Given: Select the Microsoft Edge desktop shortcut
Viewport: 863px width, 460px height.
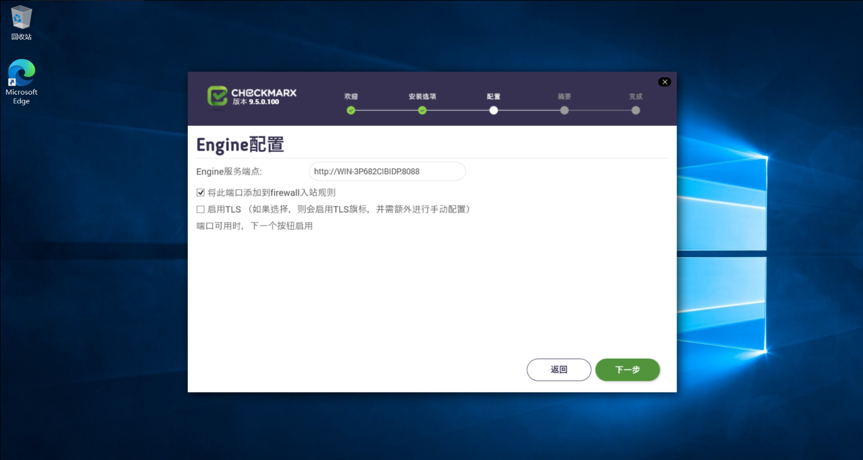Looking at the screenshot, I should [22, 82].
